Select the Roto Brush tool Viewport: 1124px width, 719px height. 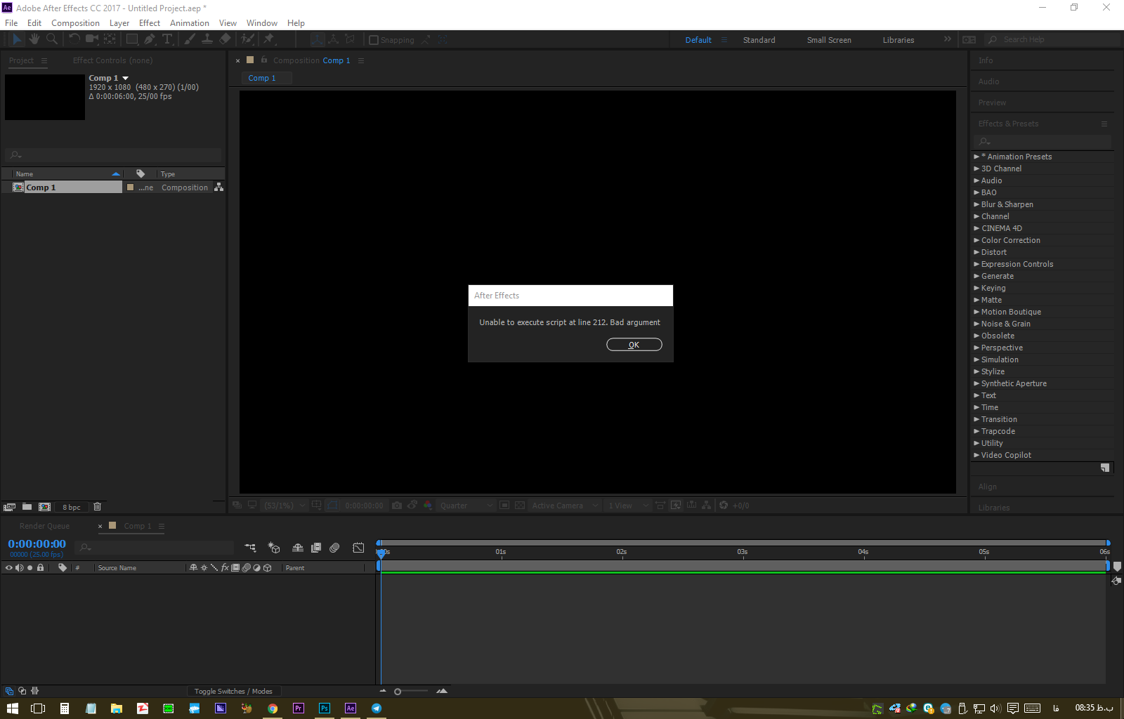pos(247,39)
